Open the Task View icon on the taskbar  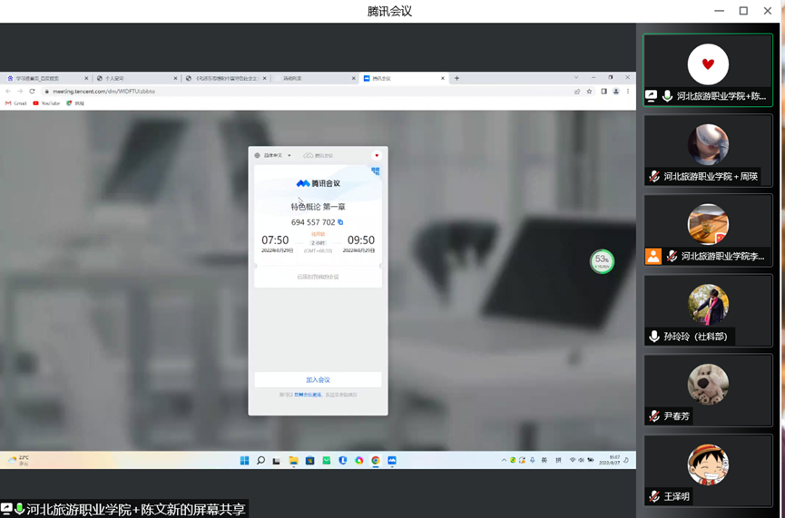click(277, 461)
